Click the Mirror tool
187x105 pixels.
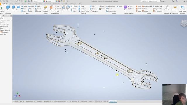click(x=120, y=6)
